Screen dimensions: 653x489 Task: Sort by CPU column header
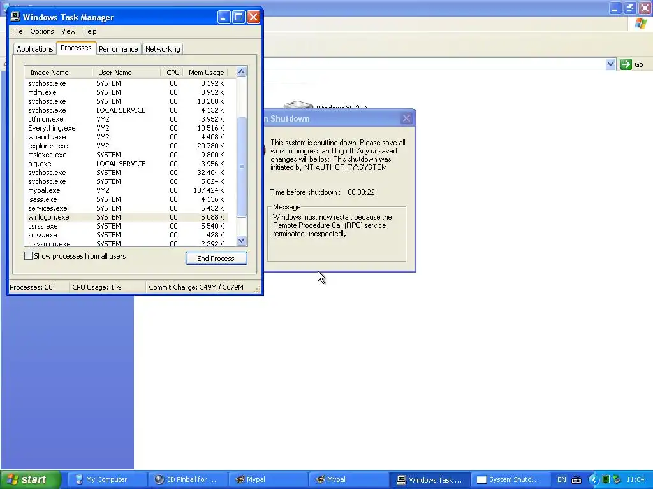(172, 73)
